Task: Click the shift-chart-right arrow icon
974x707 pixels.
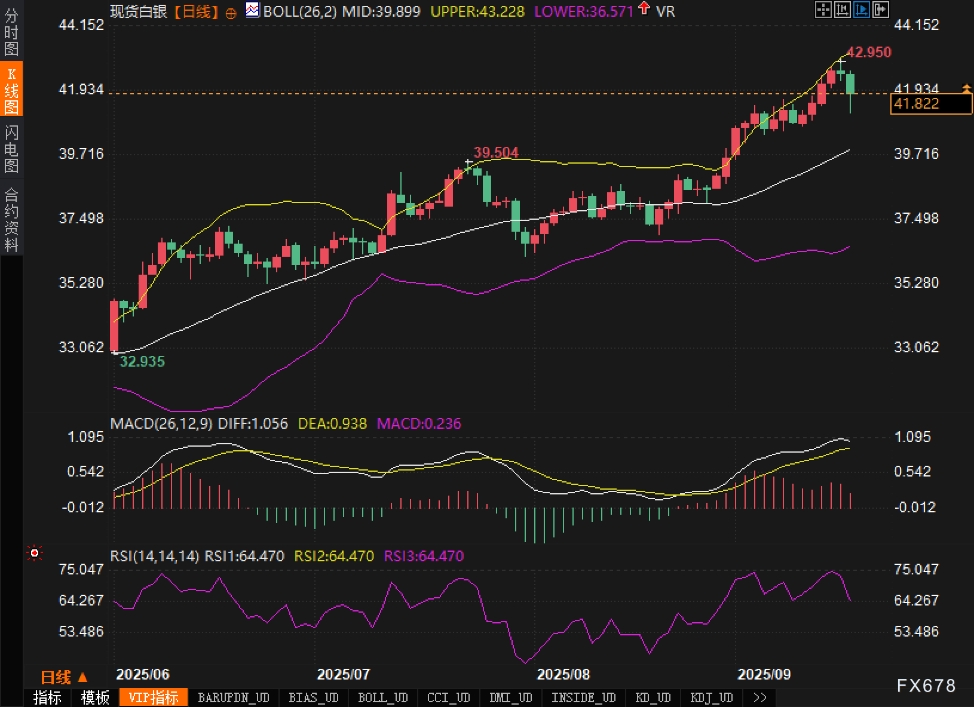Action: pyautogui.click(x=881, y=10)
